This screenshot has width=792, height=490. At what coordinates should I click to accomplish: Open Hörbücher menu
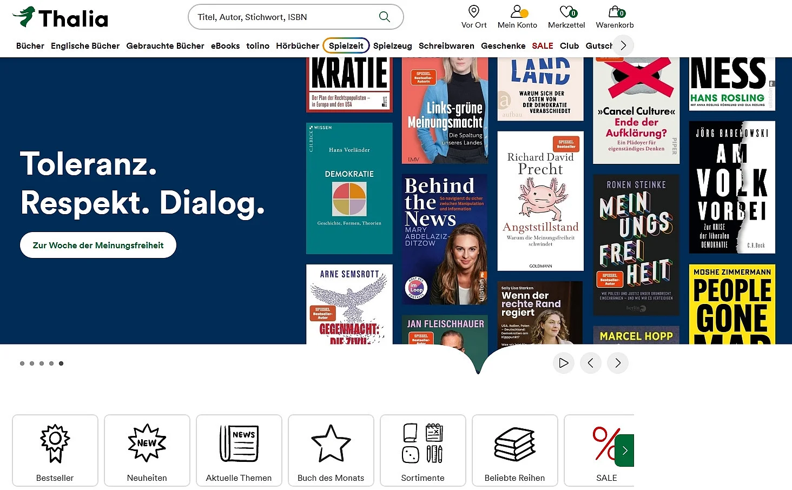point(298,46)
